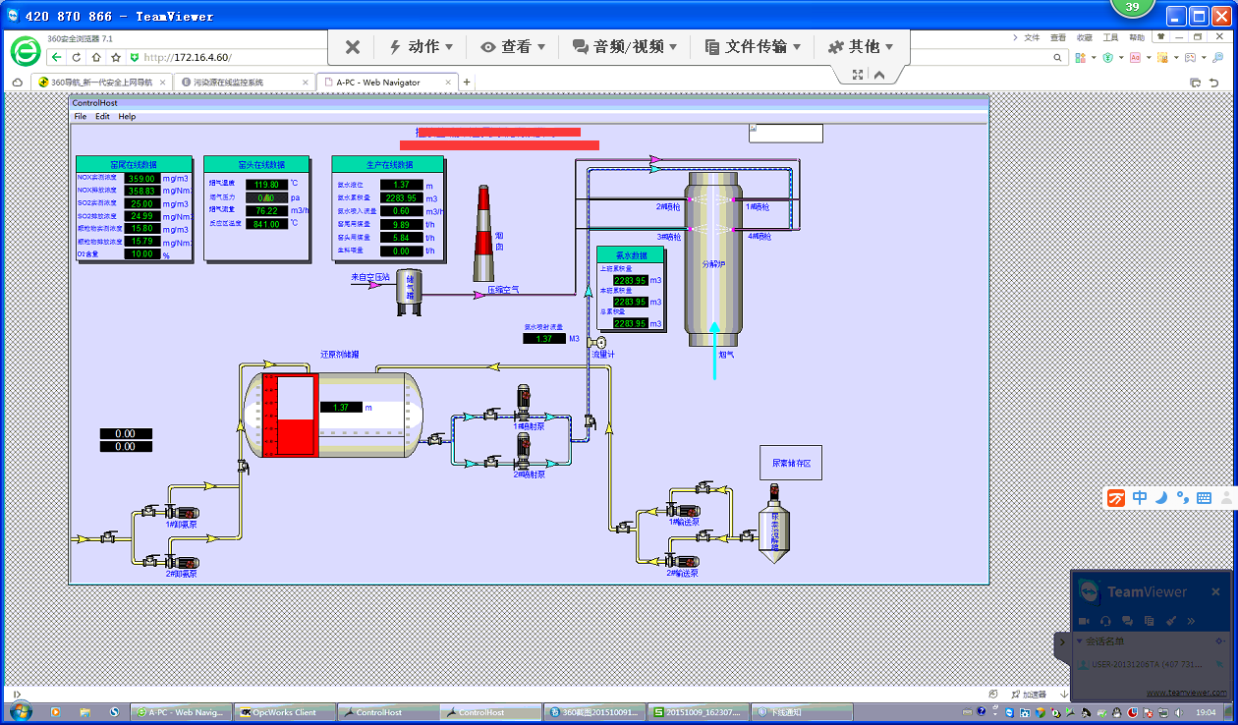The width and height of the screenshot is (1238, 725).
Task: Collapse the TeamViewer toolbar with up chevron
Action: pyautogui.click(x=879, y=75)
